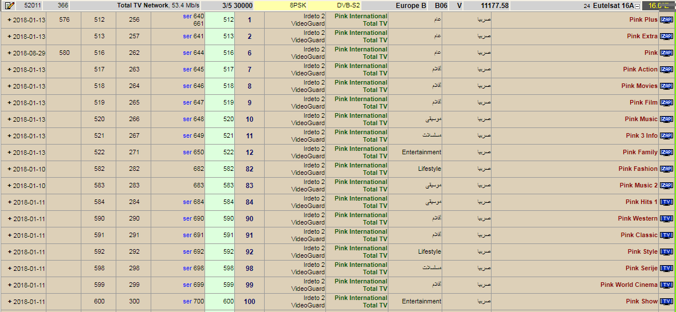Screen dimensions: 676x312
Task: Select the ZAP icon in the SID 520 Pink Music row
Action: click(x=666, y=119)
